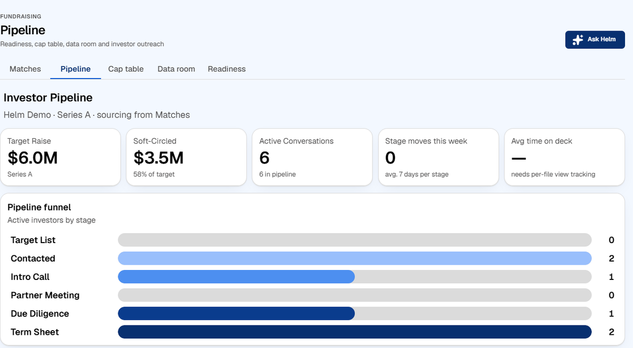Click "avg. 7 days per stage" text
This screenshot has width=633, height=348.
[x=417, y=174]
